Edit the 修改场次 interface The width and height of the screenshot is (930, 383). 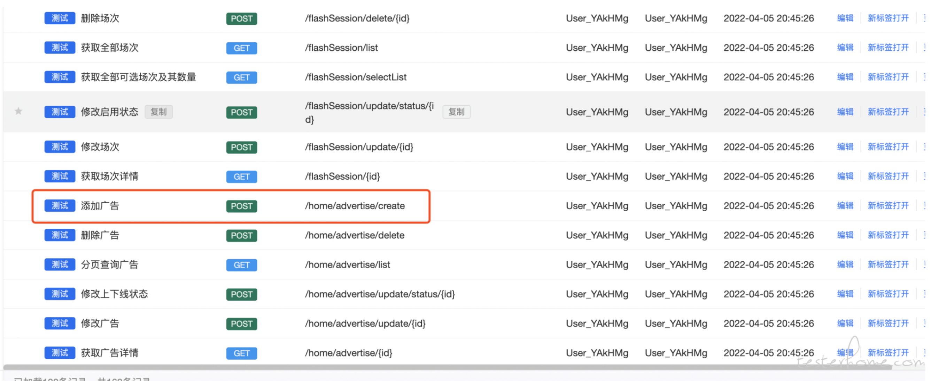click(x=845, y=147)
